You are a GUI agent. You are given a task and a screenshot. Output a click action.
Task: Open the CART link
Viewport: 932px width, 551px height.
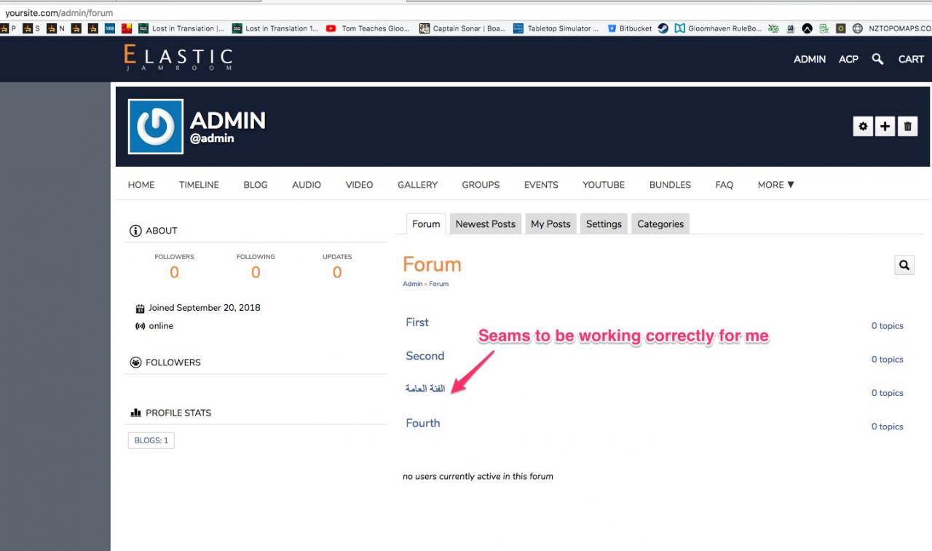point(911,59)
